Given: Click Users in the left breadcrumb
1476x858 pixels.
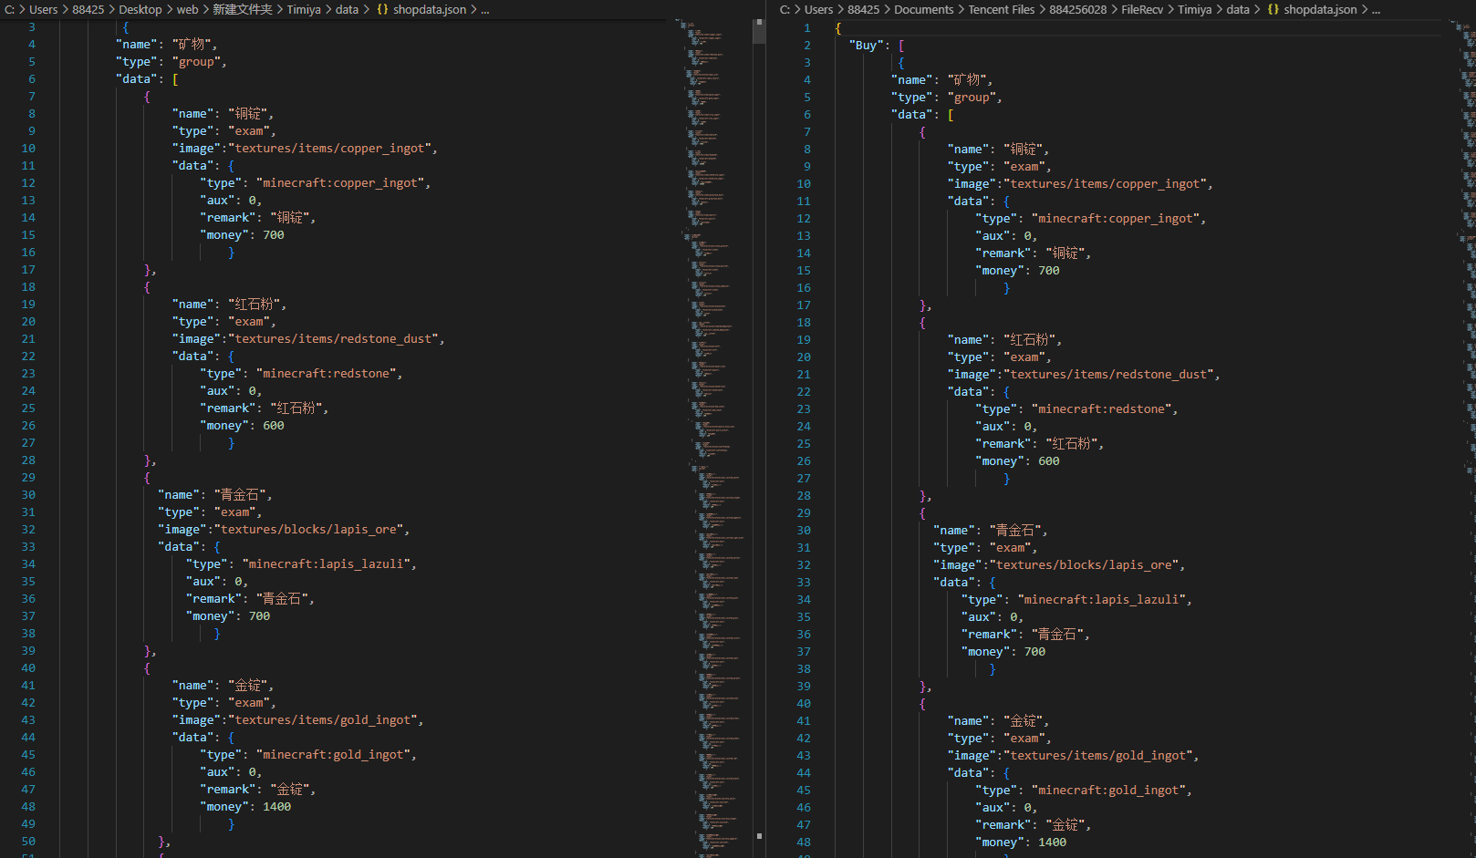Looking at the screenshot, I should [44, 9].
